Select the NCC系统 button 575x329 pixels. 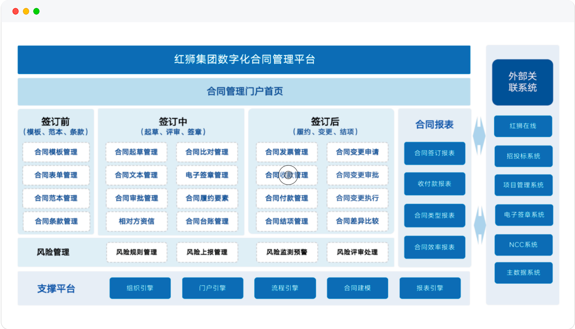point(523,245)
